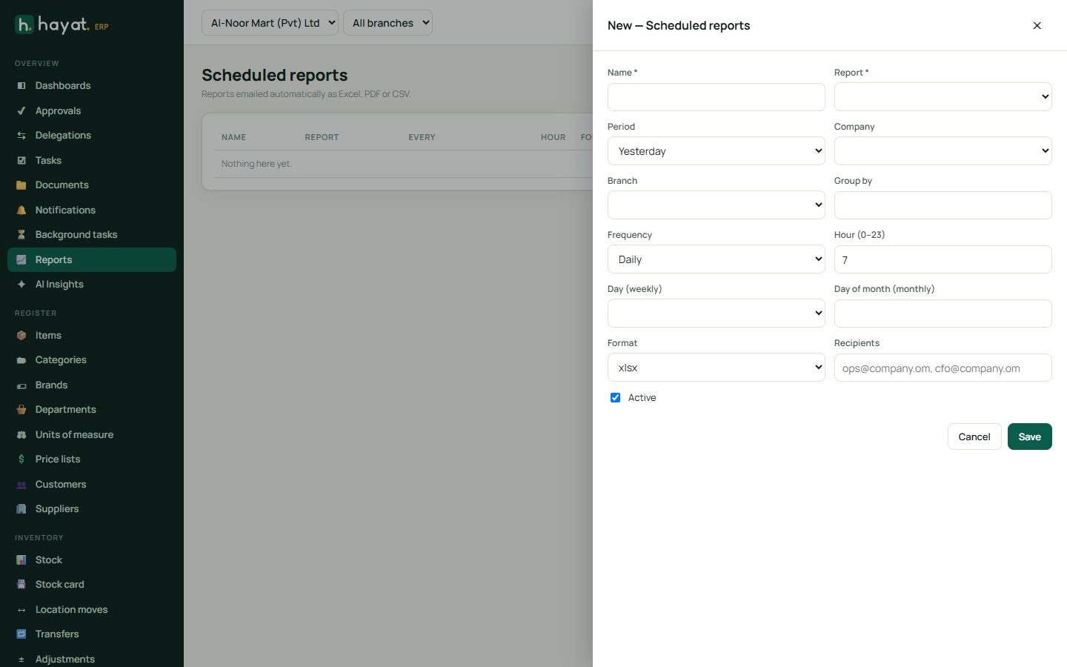Open the All branches selector

pos(388,23)
